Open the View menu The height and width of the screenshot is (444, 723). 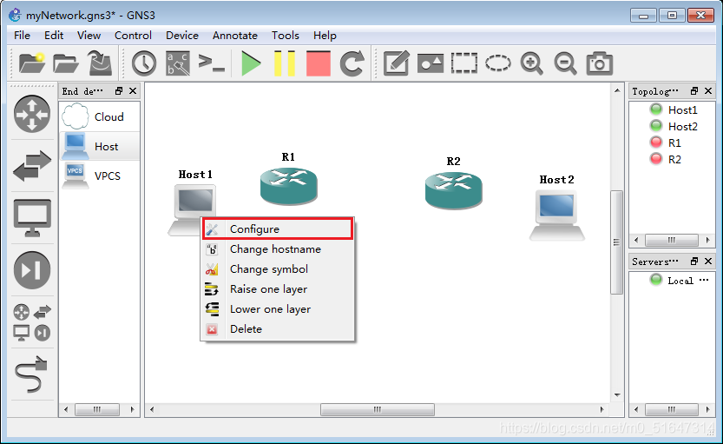point(89,36)
